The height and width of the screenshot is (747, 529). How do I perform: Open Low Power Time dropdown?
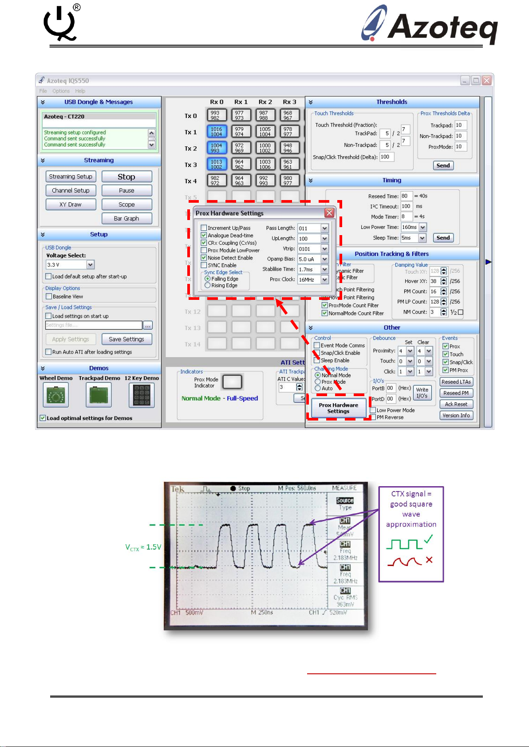[x=422, y=227]
